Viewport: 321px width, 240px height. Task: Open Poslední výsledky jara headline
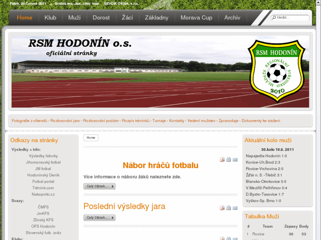(x=124, y=206)
